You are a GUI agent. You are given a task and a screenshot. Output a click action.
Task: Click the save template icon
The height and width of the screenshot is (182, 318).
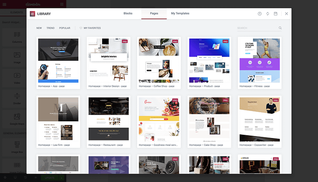[x=275, y=14]
